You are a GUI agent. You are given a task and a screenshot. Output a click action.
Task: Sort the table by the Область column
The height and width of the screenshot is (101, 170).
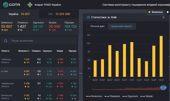[5, 51]
